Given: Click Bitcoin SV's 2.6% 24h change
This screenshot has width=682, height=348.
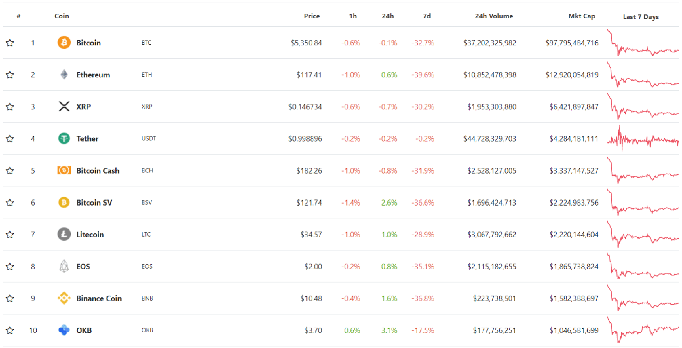Looking at the screenshot, I should (x=389, y=203).
